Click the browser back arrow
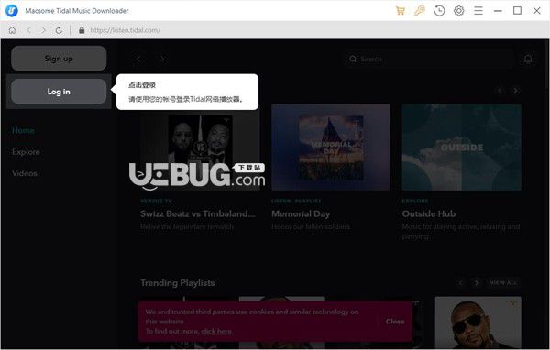This screenshot has height=350, width=550. [x=28, y=30]
